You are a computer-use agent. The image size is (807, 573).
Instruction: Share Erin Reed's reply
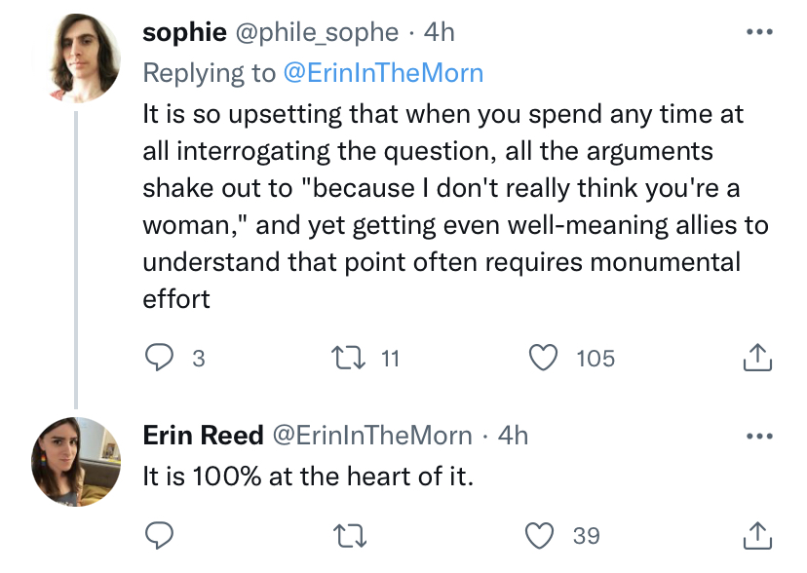point(757,535)
